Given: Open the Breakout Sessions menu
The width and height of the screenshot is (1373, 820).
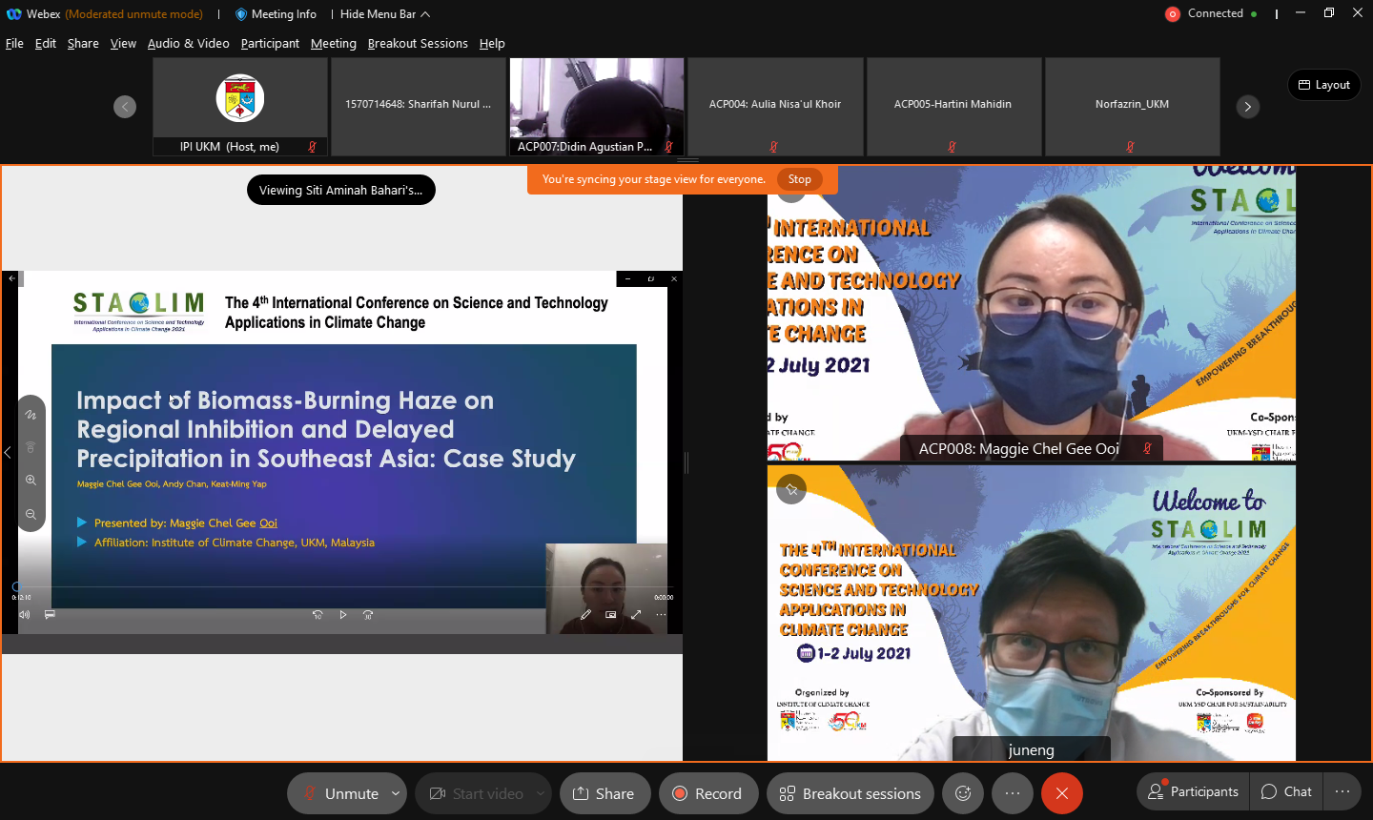Looking at the screenshot, I should [418, 44].
